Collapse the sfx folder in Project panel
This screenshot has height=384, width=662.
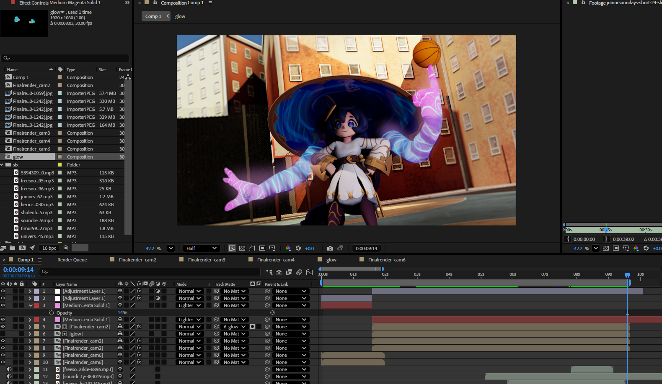[x=2, y=165]
